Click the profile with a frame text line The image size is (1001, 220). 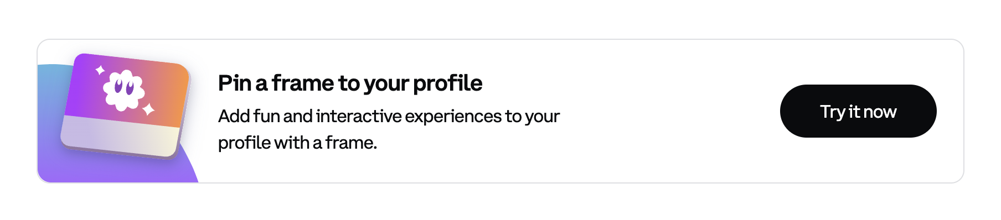click(x=297, y=143)
